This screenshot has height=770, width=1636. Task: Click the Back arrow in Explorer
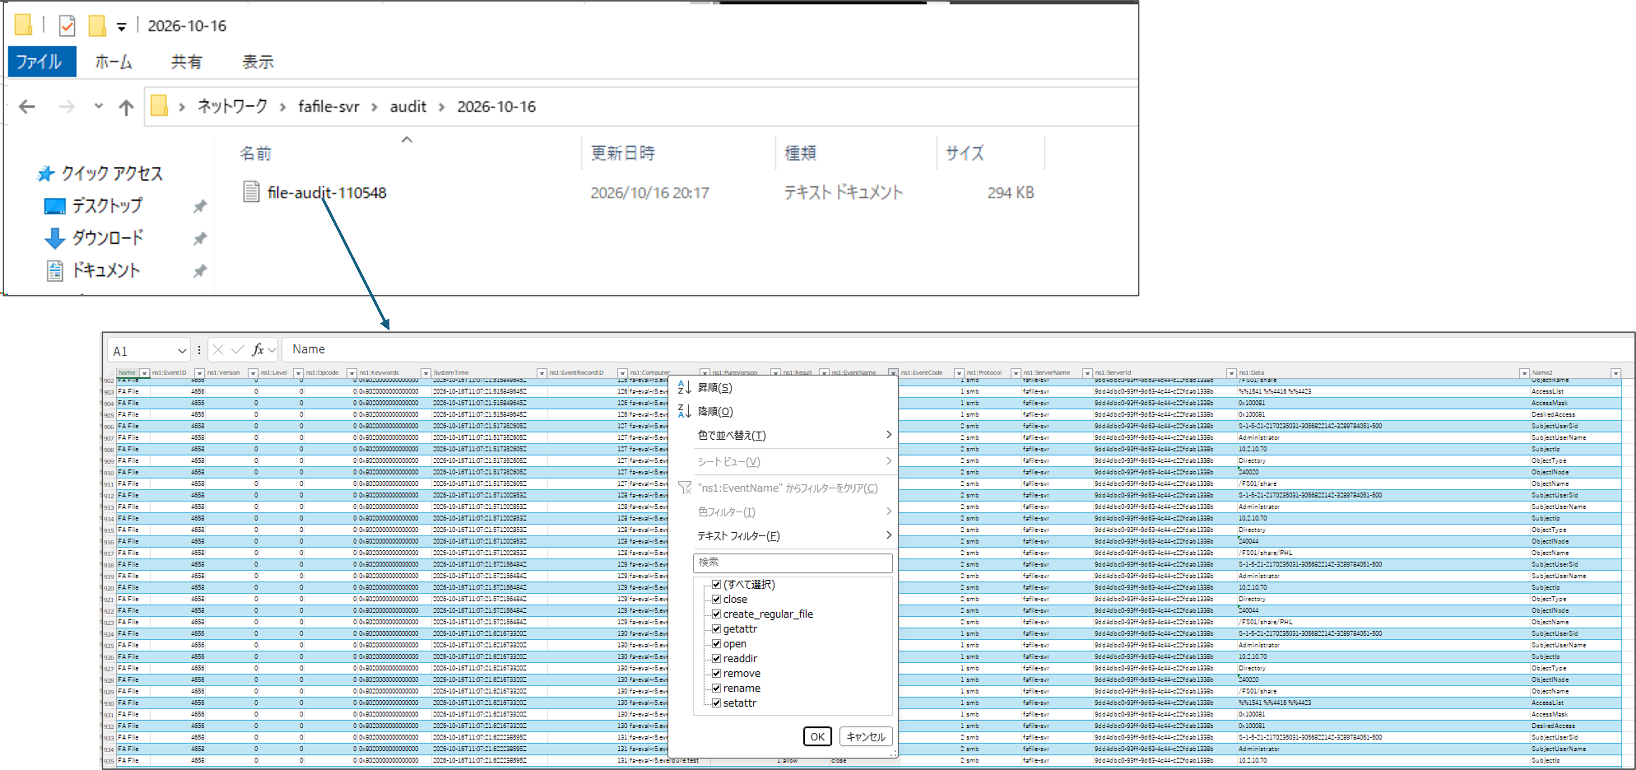[x=27, y=107]
